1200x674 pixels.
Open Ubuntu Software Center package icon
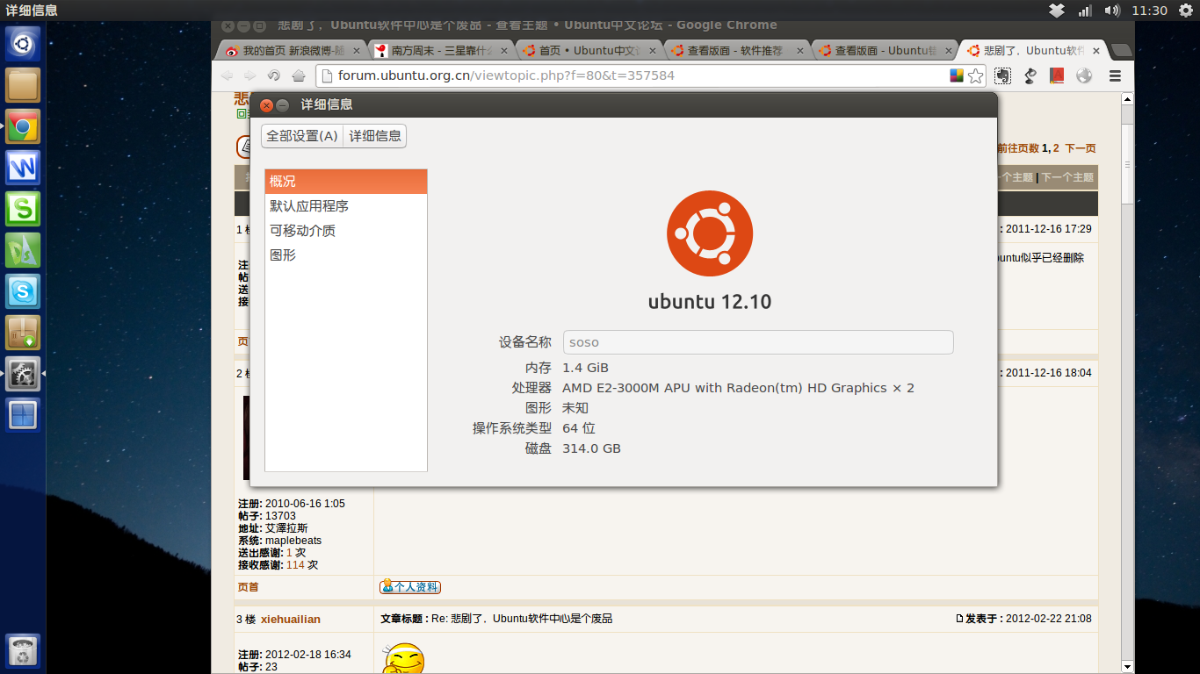[23, 333]
